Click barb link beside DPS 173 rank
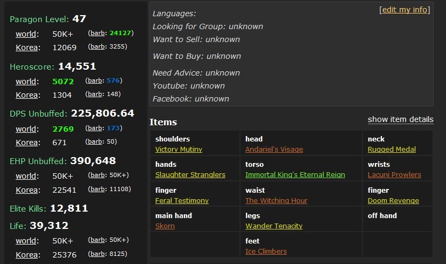The image size is (446, 264). [95, 128]
